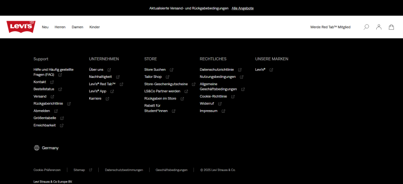
Task: Click the globe icon beside Germany
Action: click(x=37, y=148)
